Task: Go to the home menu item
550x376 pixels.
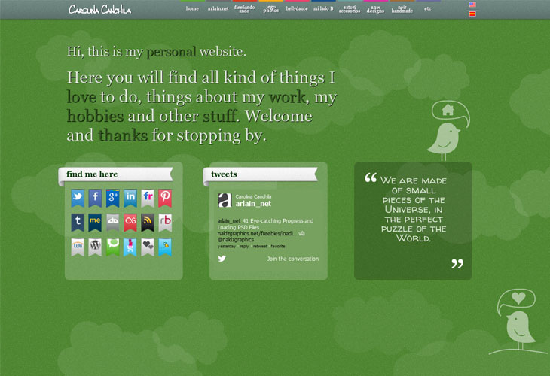Action: [x=192, y=9]
